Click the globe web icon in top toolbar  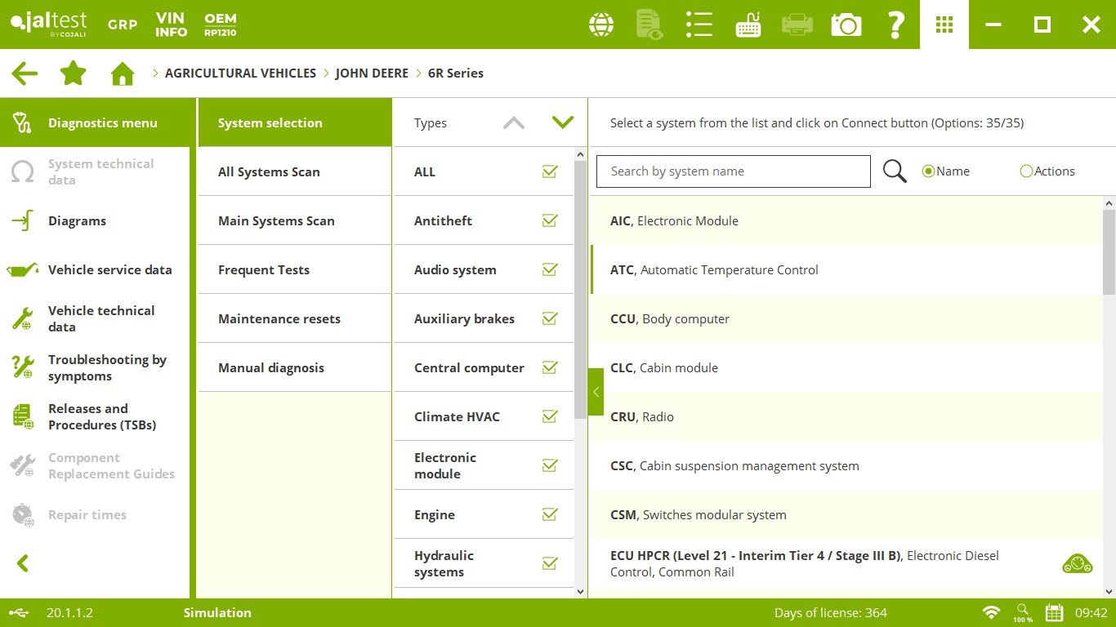601,24
